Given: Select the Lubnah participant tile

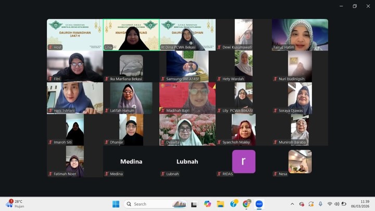Looking at the screenshot, I should point(187,162).
